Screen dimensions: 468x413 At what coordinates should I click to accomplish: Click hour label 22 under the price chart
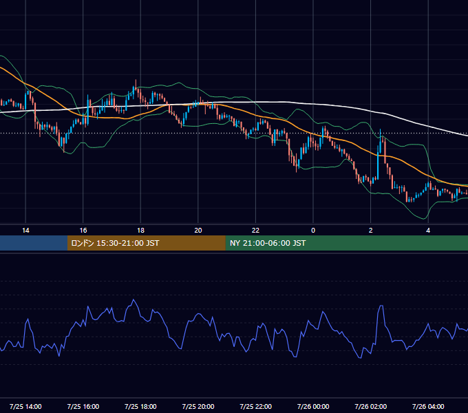(x=256, y=231)
